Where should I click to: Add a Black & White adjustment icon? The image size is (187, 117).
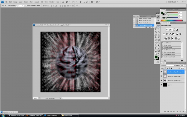pyautogui.click(x=174, y=34)
